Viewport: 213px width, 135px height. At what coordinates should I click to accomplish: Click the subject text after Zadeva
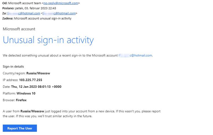tap(43, 19)
